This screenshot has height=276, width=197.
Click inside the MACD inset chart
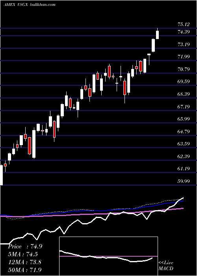(x=108, y=256)
